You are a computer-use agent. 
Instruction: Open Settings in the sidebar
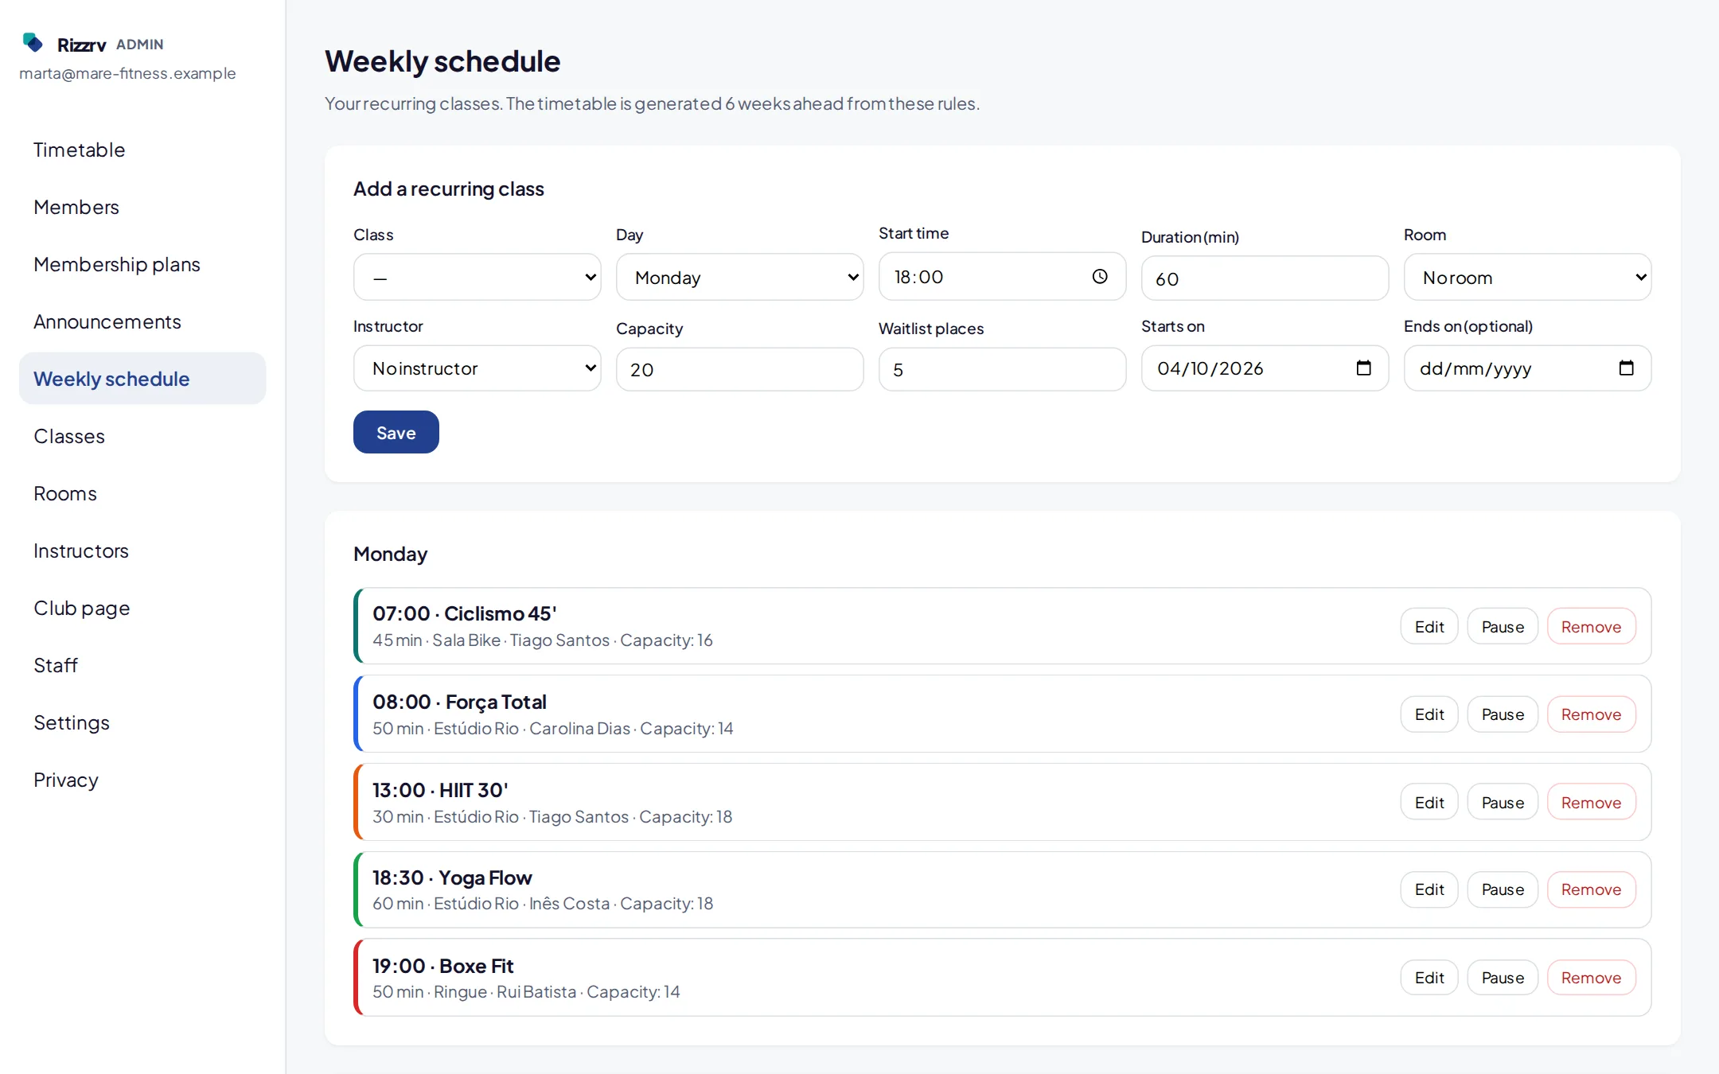coord(142,722)
